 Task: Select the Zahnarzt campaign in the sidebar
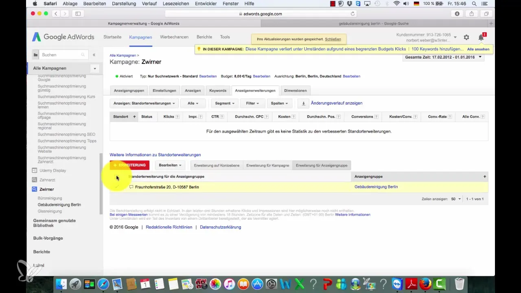[x=47, y=180]
